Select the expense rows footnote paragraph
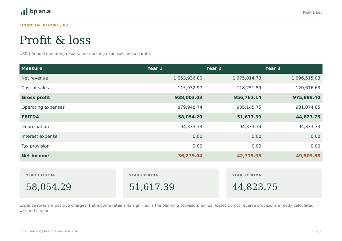Image resolution: width=342 pixels, height=241 pixels. coord(166,208)
